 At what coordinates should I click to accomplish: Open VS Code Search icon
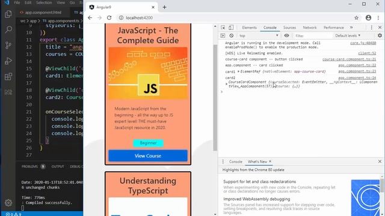(8, 29)
